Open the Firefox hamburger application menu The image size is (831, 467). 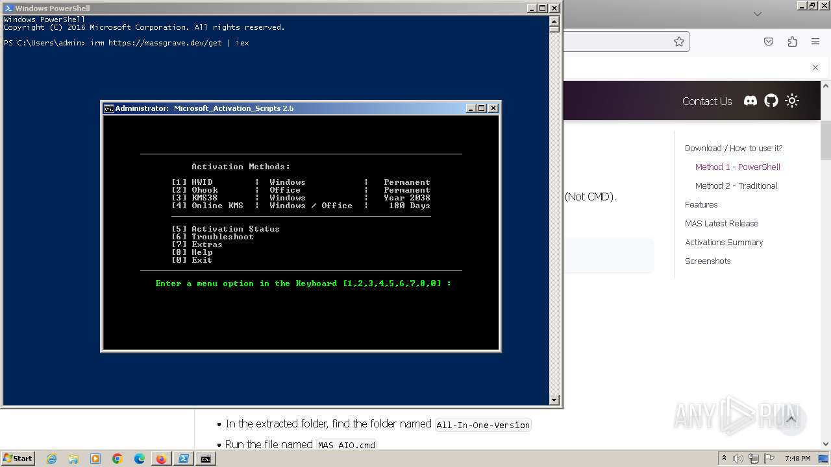click(x=815, y=42)
